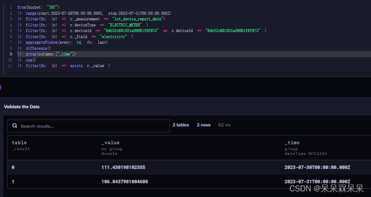Place cursor in the aggregateWindow line
Image resolution: width=371 pixels, height=197 pixels.
[66, 42]
